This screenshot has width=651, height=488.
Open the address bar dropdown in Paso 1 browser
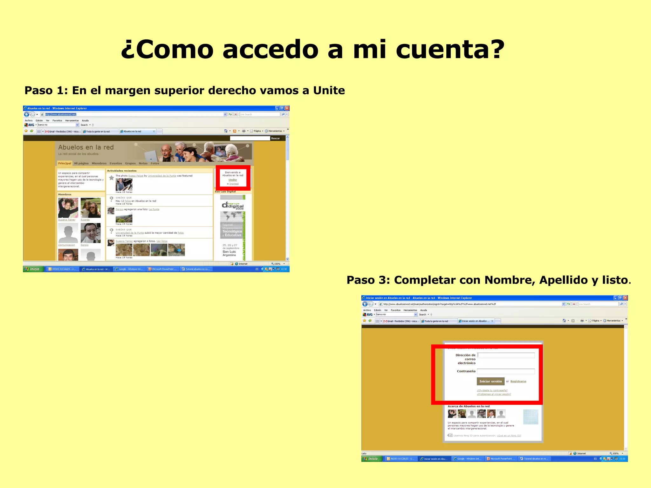coord(225,114)
